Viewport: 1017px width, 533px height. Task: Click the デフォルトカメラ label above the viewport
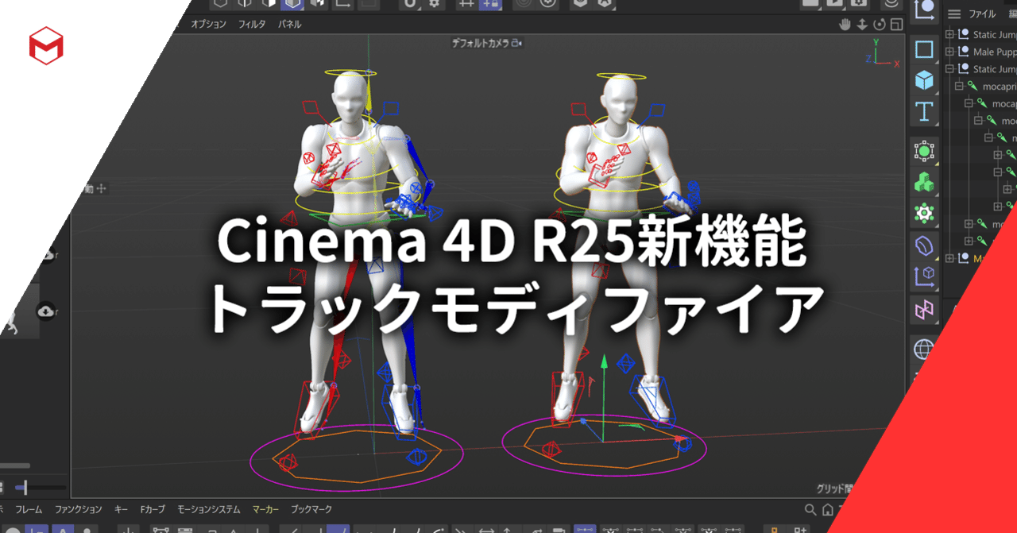(x=480, y=44)
